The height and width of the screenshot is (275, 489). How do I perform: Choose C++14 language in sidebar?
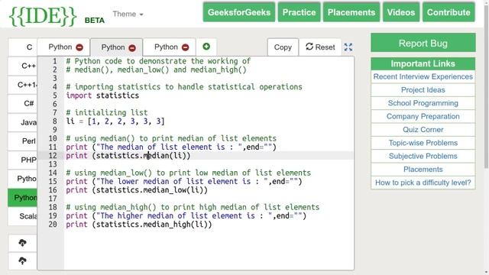coord(23,85)
